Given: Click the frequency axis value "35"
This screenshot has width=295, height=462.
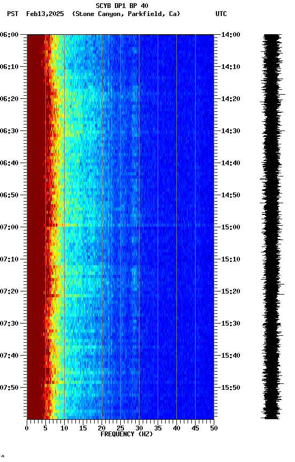Looking at the screenshot, I should [x=158, y=428].
